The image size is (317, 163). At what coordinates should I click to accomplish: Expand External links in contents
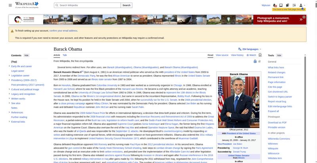[9, 121]
